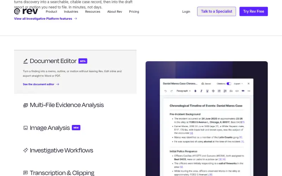Image resolution: width=282 pixels, height=176 pixels.
Task: Toggle Bold formatting in the editor
Action: [x=195, y=91]
